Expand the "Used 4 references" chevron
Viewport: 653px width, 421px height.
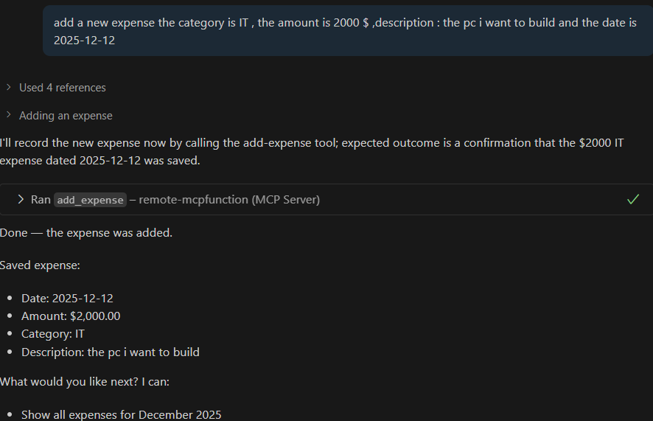8,88
